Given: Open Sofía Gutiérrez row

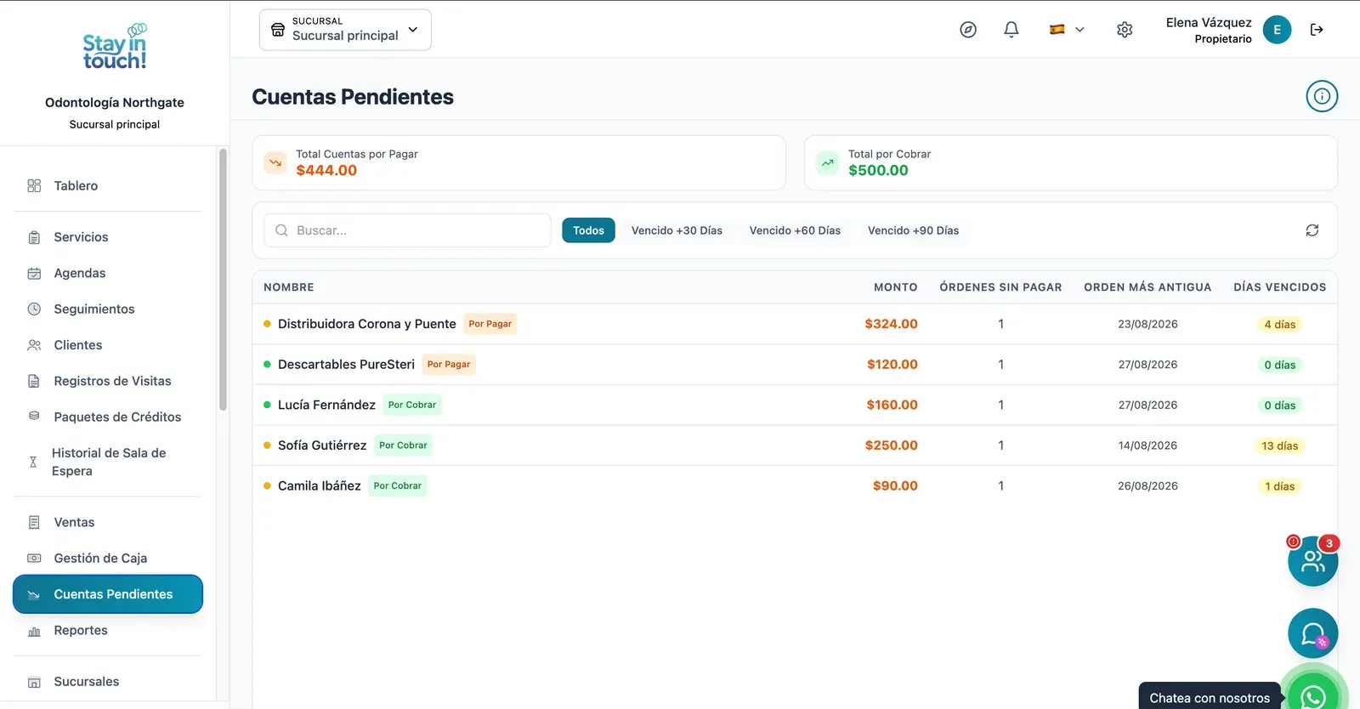Looking at the screenshot, I should point(795,445).
